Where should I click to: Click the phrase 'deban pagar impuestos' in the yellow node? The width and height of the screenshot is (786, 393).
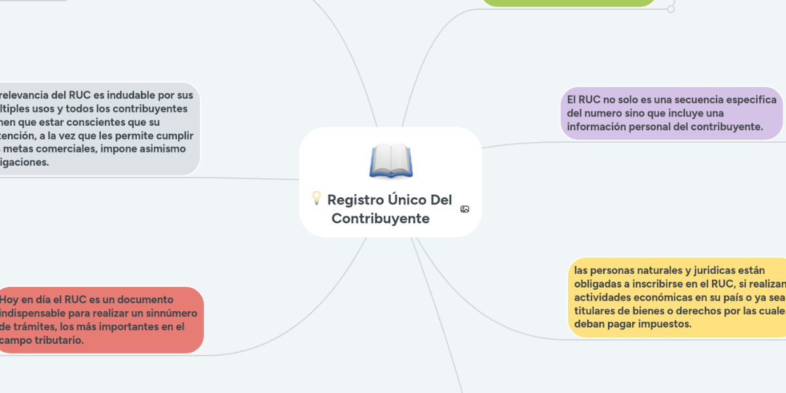tap(633, 325)
